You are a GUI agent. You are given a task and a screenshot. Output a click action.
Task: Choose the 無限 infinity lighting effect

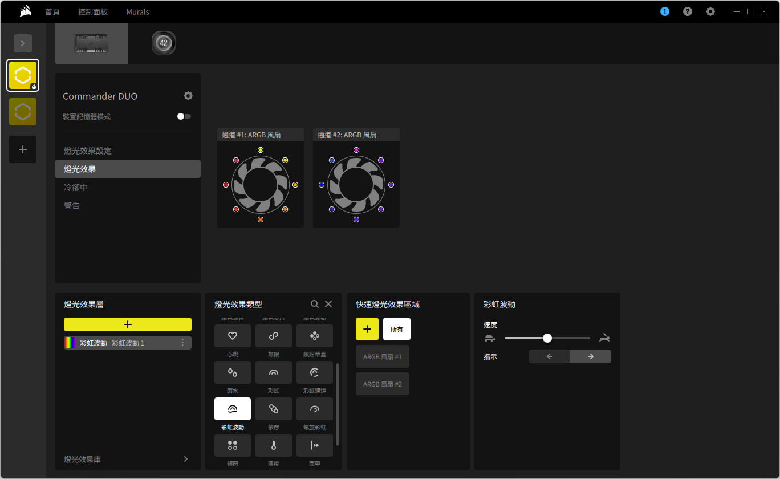click(273, 336)
